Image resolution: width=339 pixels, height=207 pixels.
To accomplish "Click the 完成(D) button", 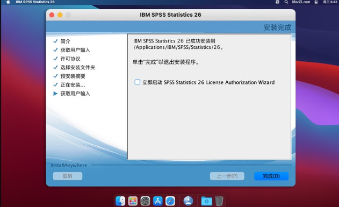I will pos(271,176).
